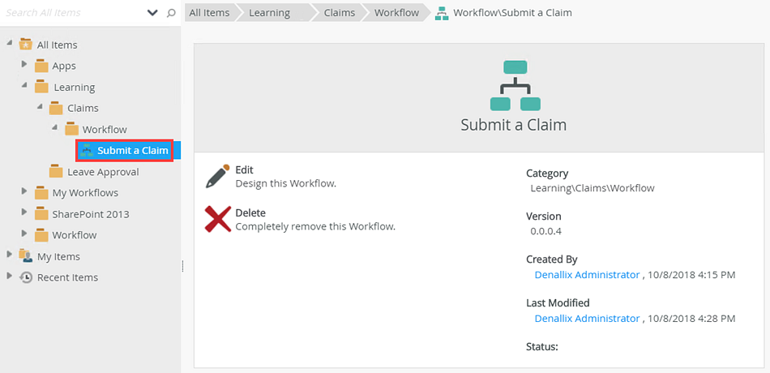The width and height of the screenshot is (770, 373).
Task: Select the Apps tree item
Action: point(64,66)
